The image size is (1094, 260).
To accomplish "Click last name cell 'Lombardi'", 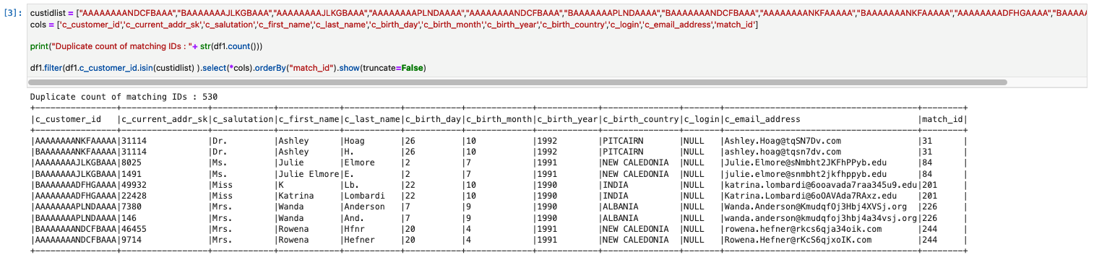I will pyautogui.click(x=366, y=196).
